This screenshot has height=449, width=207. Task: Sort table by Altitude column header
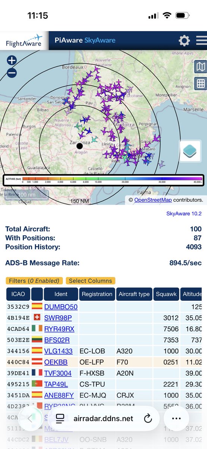point(192,294)
